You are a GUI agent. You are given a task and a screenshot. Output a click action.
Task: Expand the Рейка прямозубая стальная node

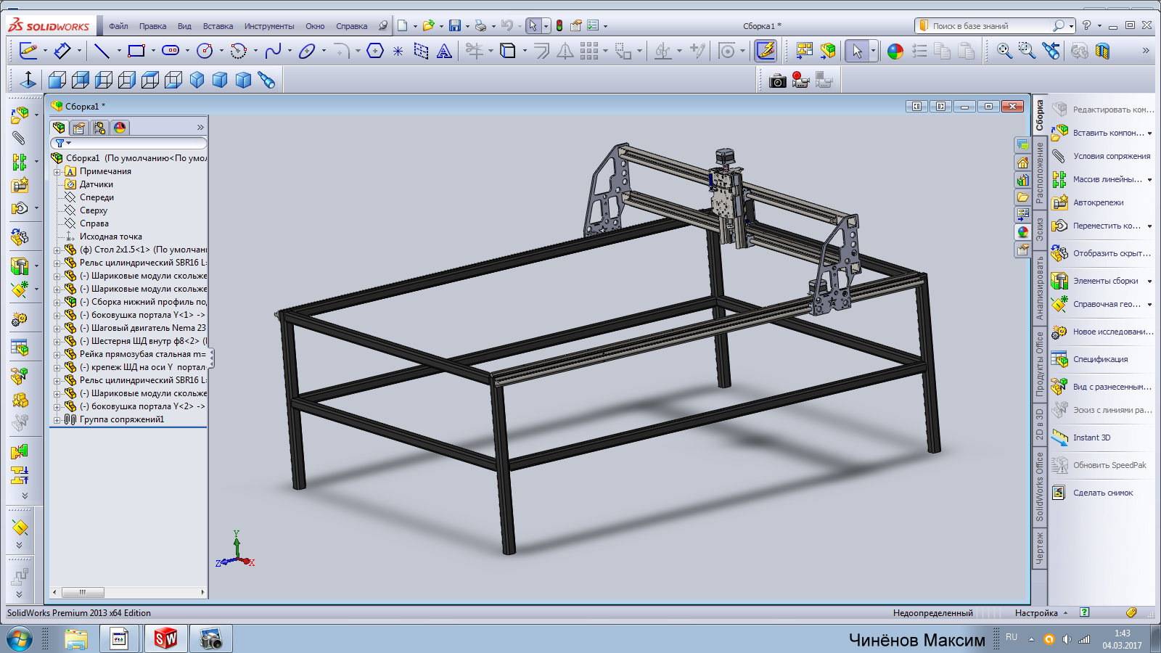tap(57, 355)
